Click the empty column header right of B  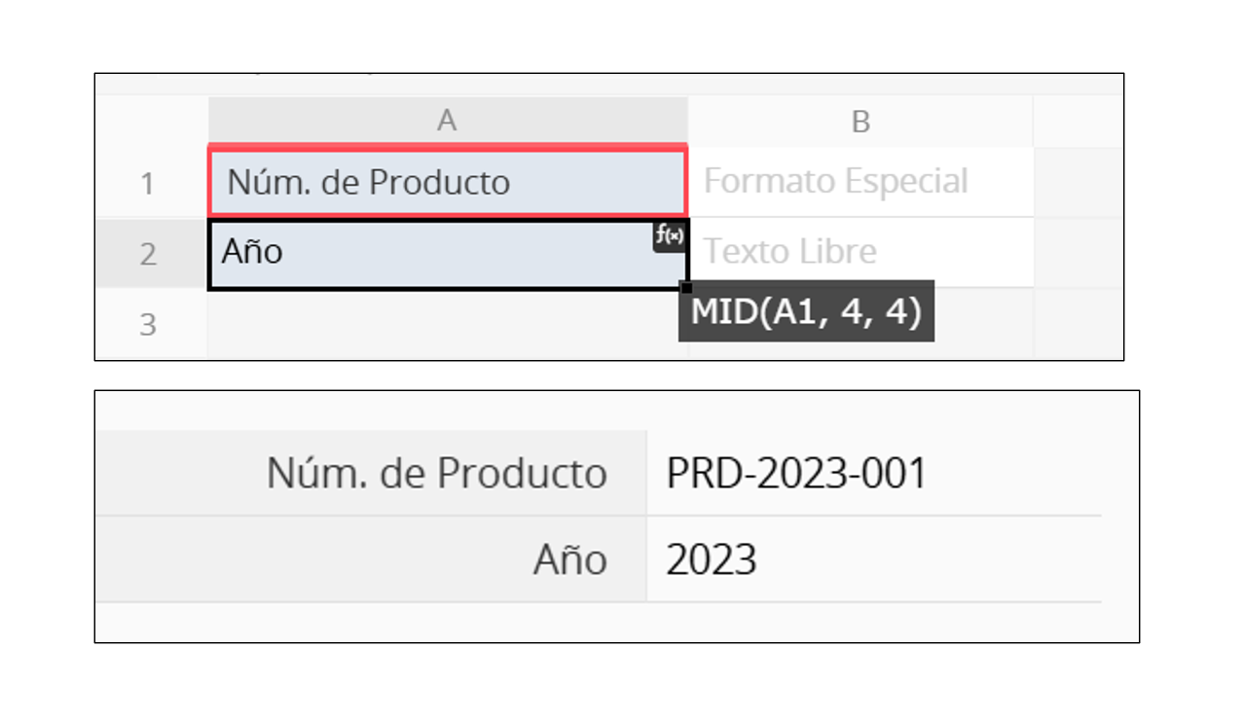1077,121
